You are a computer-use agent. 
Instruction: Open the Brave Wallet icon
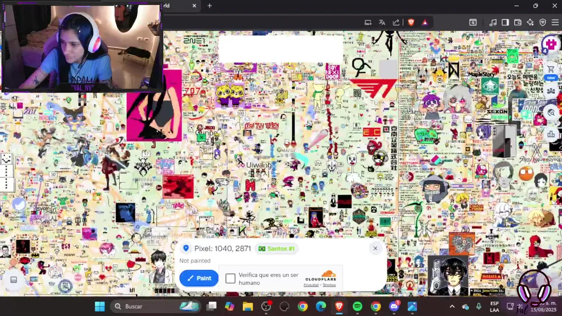tap(518, 22)
